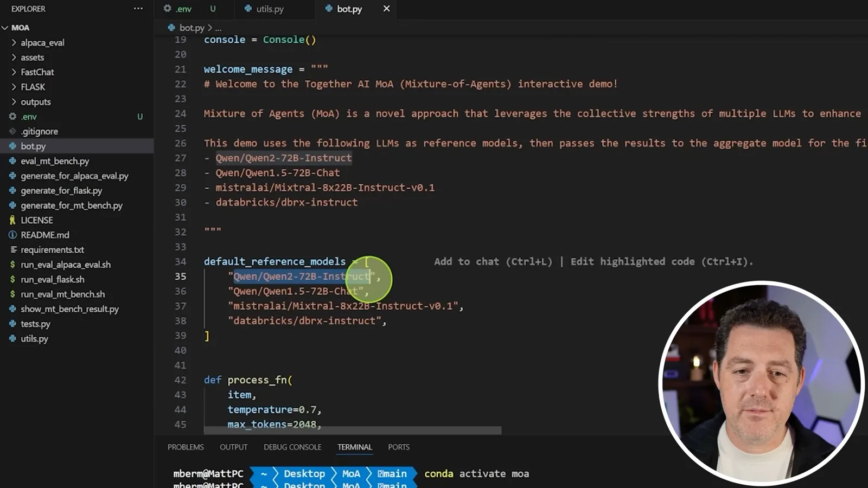Open run_eval_mt_bench.sh file
This screenshot has height=488, width=868.
click(x=63, y=294)
